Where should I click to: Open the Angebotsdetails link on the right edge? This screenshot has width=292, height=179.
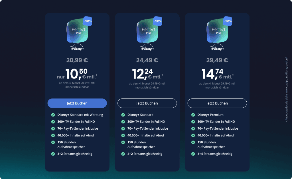pyautogui.click(x=287, y=90)
